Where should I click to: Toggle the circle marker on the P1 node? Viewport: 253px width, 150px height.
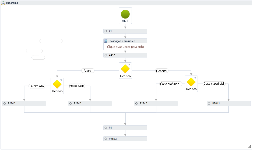(106, 31)
